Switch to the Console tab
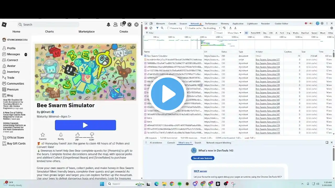335x188 pixels. pos(172,23)
